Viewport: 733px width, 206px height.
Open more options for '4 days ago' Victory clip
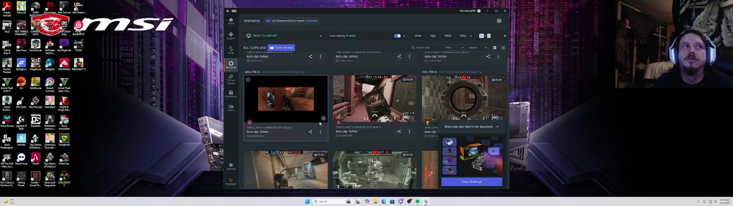point(498,57)
